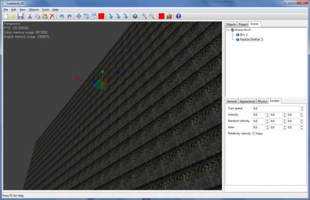The height and width of the screenshot is (200, 310).
Task: Click the Save file toolbar icon
Action: tap(20, 16)
